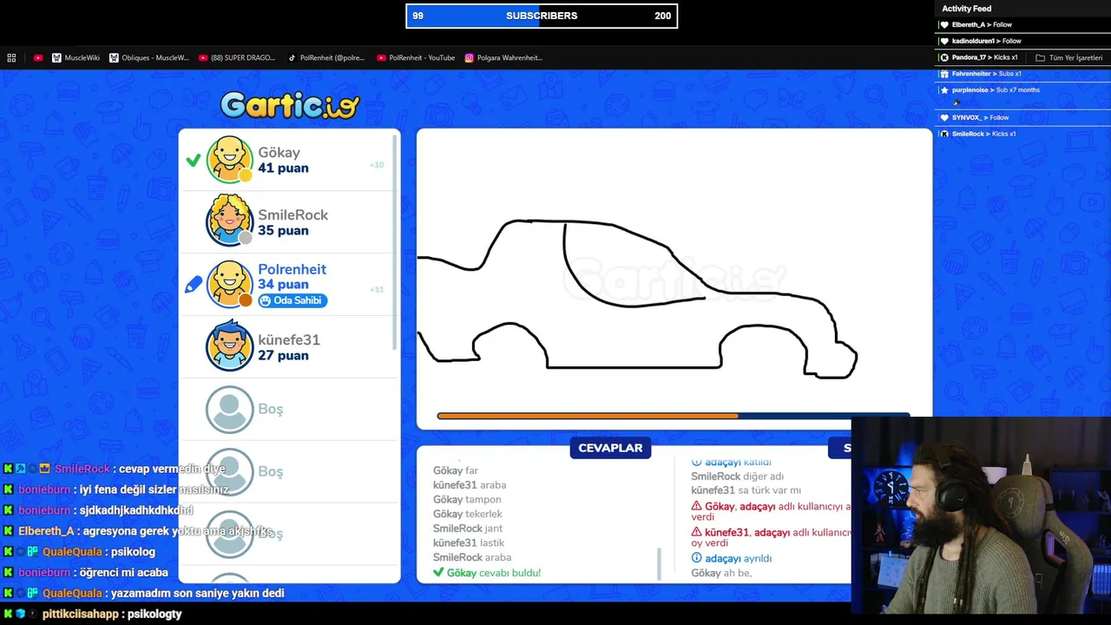Click the 'Gökay tekerlek' answer
Image resolution: width=1111 pixels, height=625 pixels.
(468, 514)
